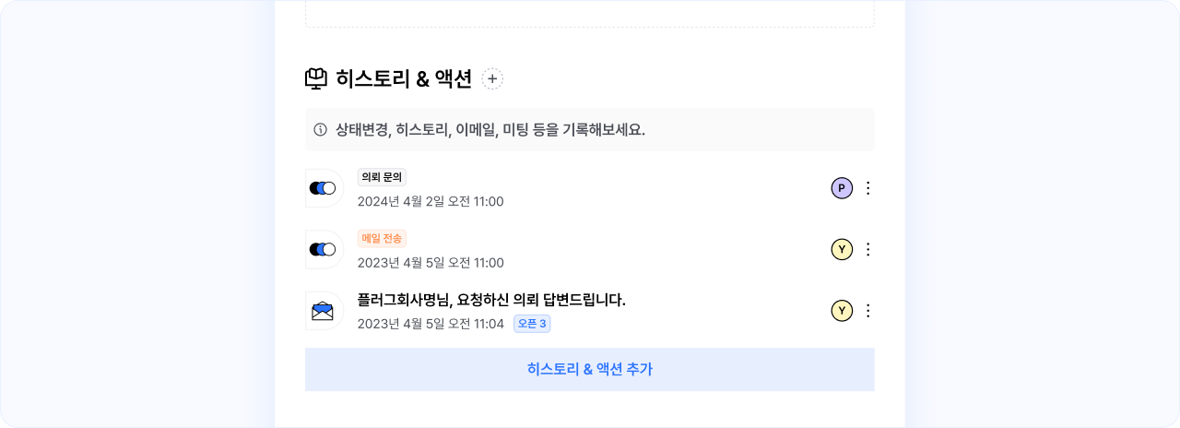
Task: Click the blue 오픈 3 badge
Action: [x=532, y=324]
